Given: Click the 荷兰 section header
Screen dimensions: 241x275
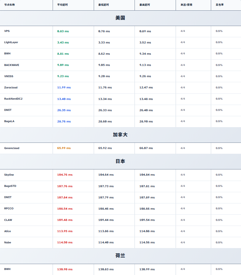Looking at the screenshot, I should [x=120, y=256].
